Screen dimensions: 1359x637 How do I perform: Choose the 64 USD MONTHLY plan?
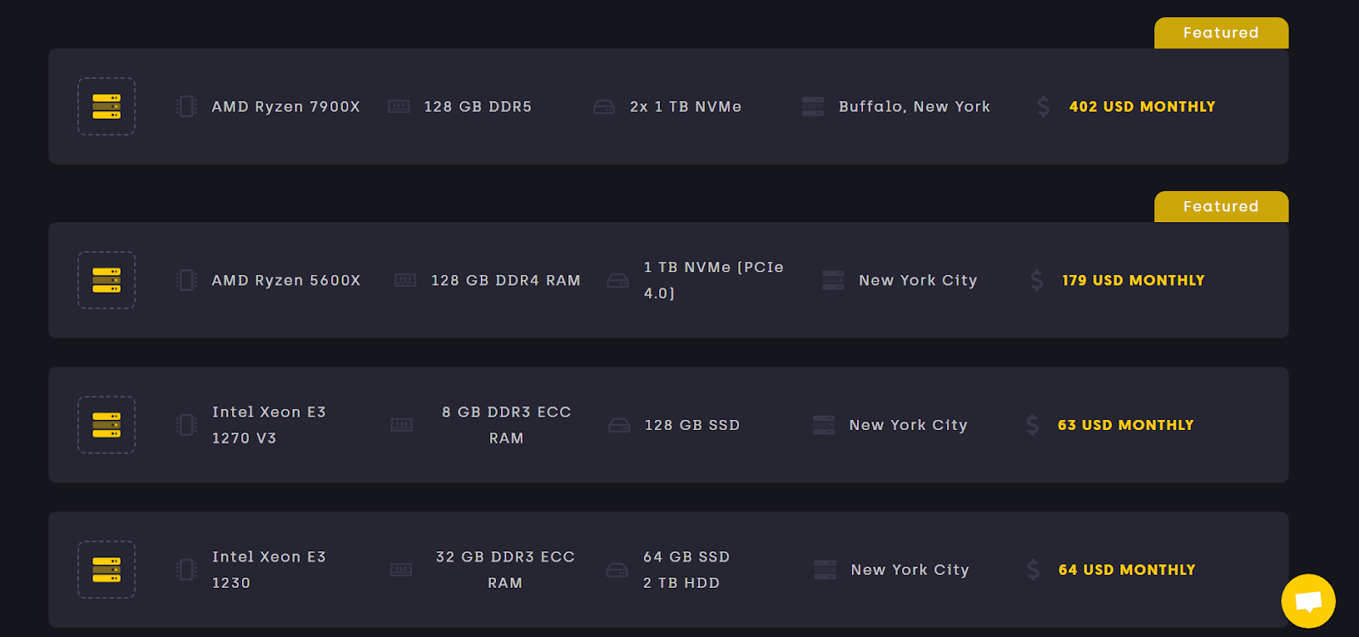(x=1126, y=570)
